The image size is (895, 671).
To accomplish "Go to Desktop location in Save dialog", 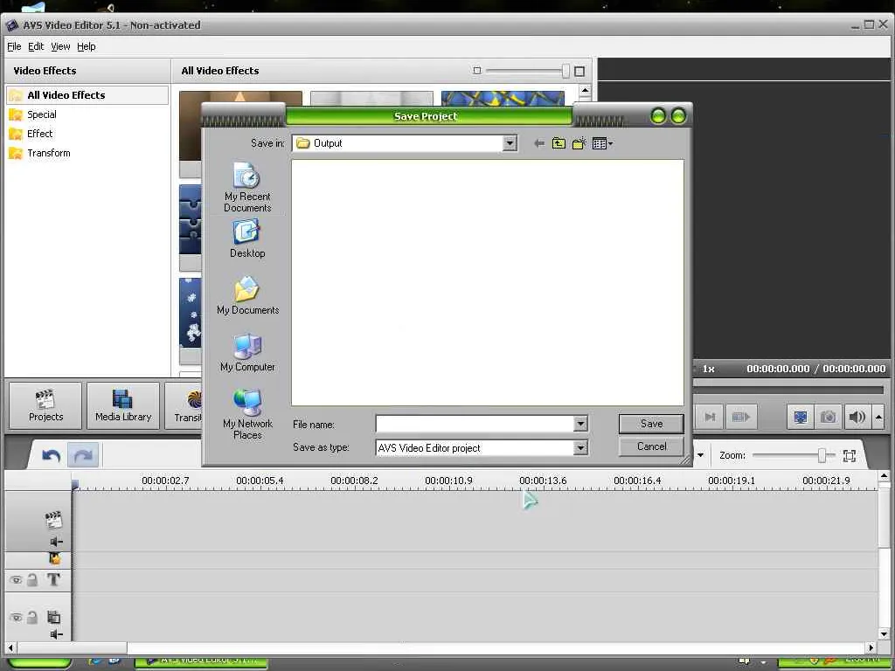I will [247, 239].
